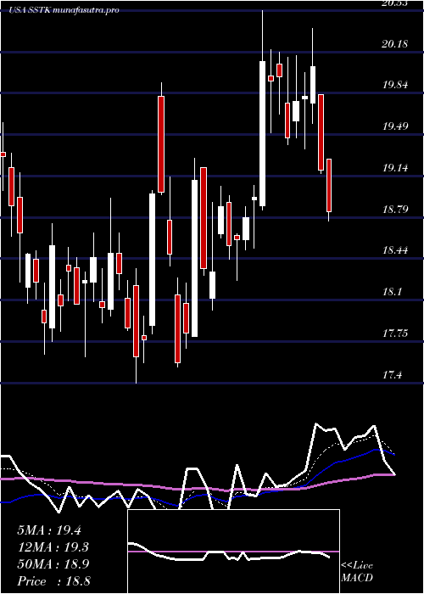Viewport: 424px width, 594px height.
Task: Select the 18.1 price axis label
Action: tap(392, 292)
